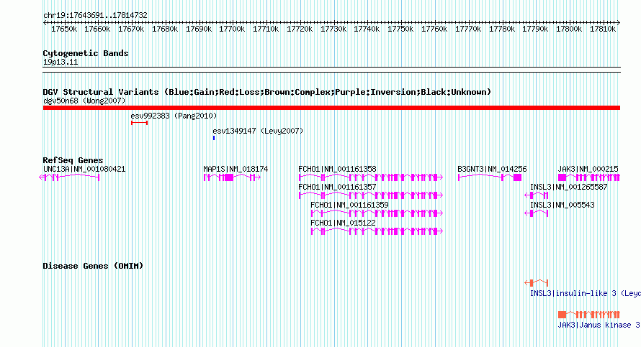Click the chr19:17643691..17814732 region label
The image size is (641, 347).
tap(95, 16)
